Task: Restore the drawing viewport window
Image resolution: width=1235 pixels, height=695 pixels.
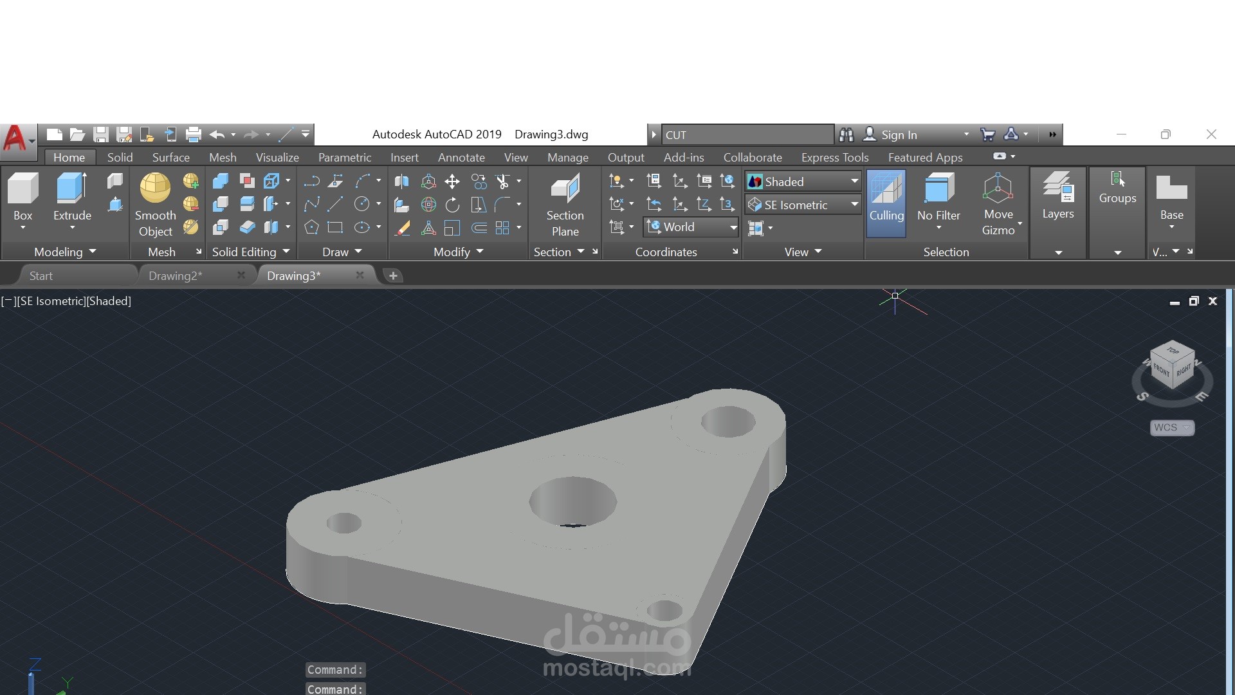Action: click(1194, 301)
